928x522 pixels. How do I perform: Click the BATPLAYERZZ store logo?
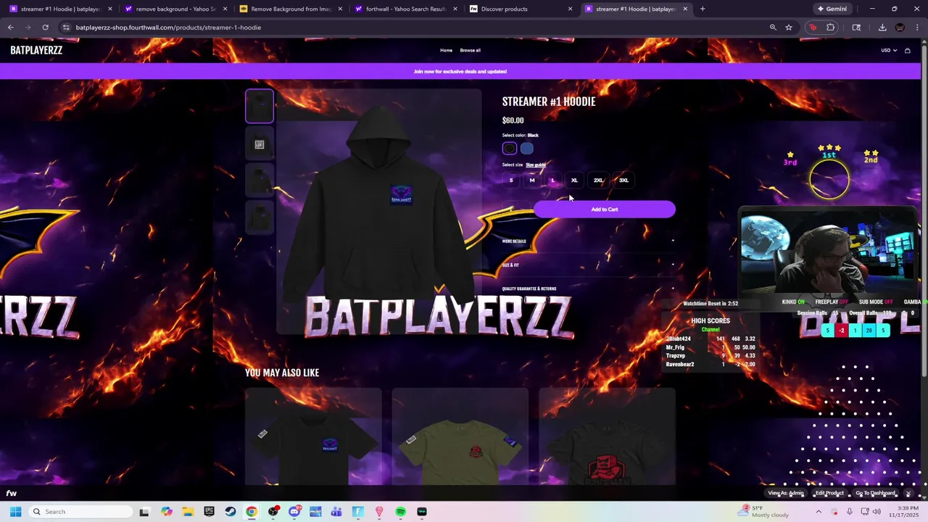click(36, 50)
